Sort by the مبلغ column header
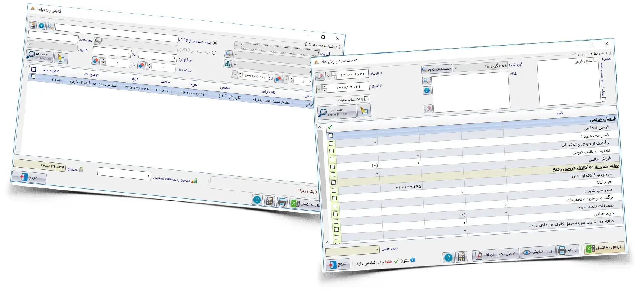Viewport: 644px width, 291px height. [x=135, y=79]
